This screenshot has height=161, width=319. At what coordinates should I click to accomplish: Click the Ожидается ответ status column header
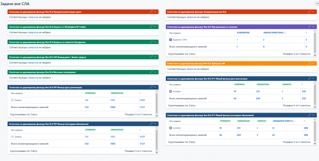pyautogui.click(x=284, y=121)
